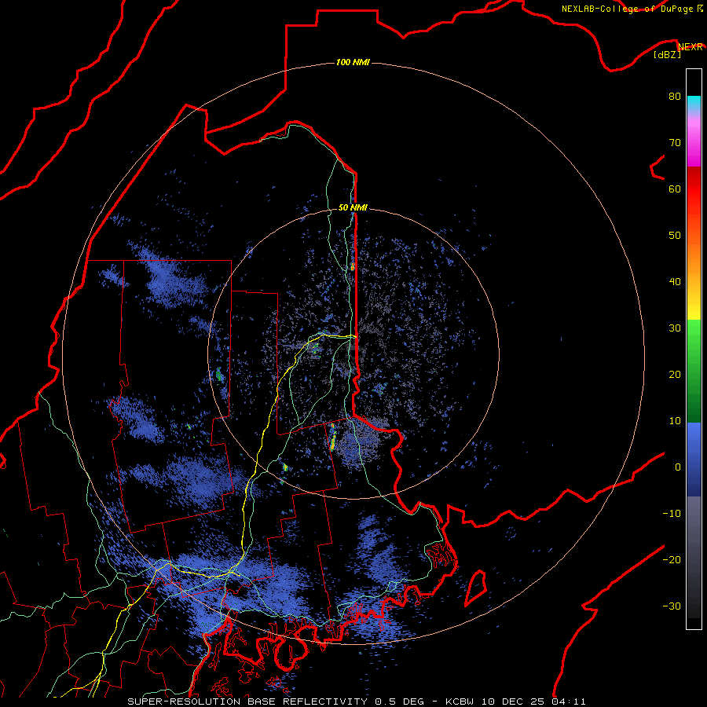Image resolution: width=707 pixels, height=707 pixels.
Task: Click the NEXR label at top right
Action: (x=691, y=47)
